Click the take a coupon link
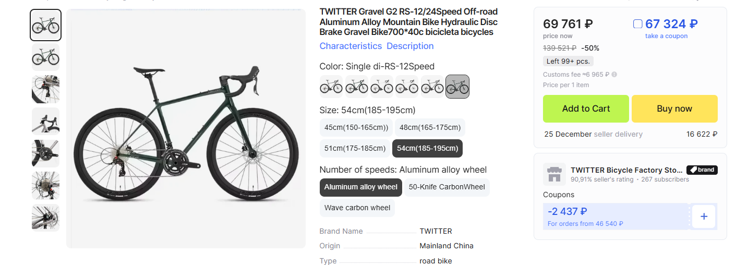748x265 pixels. coord(666,36)
